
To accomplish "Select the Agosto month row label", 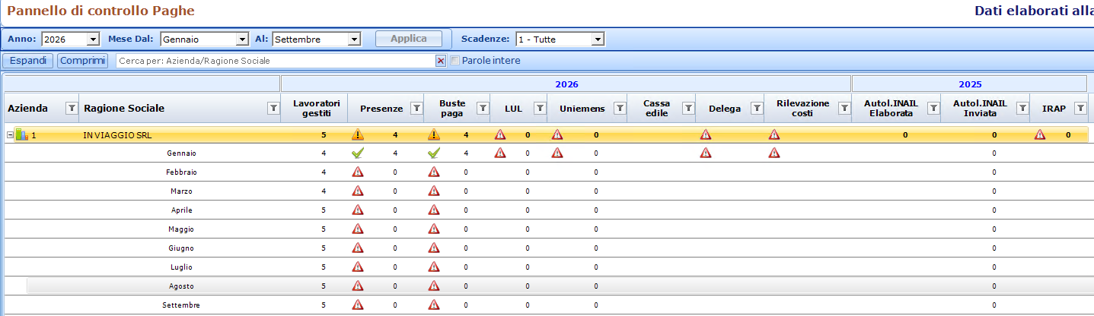I will click(x=181, y=286).
